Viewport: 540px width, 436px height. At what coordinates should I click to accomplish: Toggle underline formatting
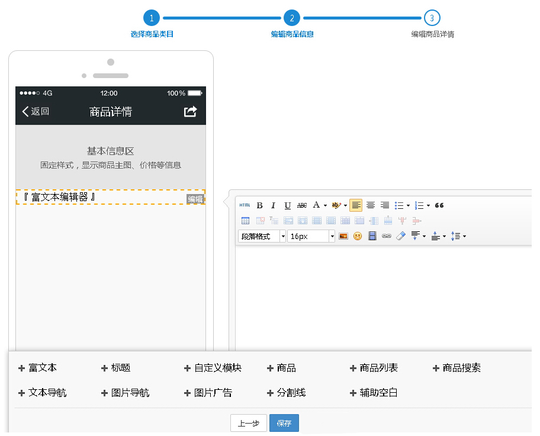(288, 205)
